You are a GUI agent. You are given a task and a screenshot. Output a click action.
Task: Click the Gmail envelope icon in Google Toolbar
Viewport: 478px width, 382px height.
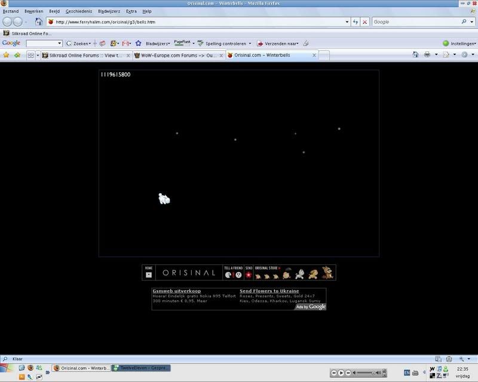click(125, 44)
